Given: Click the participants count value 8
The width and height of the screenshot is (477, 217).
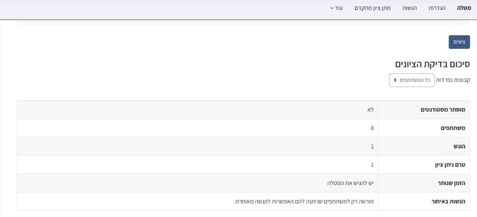Looking at the screenshot, I should click(x=372, y=128).
